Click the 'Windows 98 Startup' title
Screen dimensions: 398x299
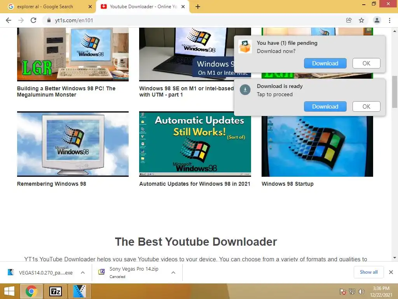[288, 184]
